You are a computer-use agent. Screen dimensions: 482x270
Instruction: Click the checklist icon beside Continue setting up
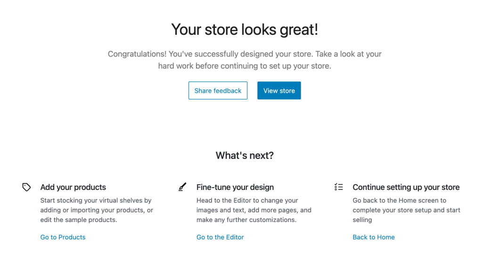pyautogui.click(x=338, y=187)
